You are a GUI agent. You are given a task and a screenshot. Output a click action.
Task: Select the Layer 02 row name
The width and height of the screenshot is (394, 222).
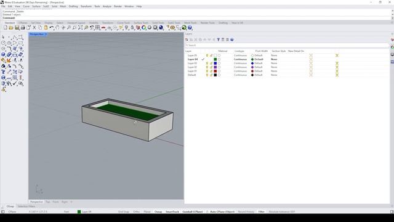193,67
